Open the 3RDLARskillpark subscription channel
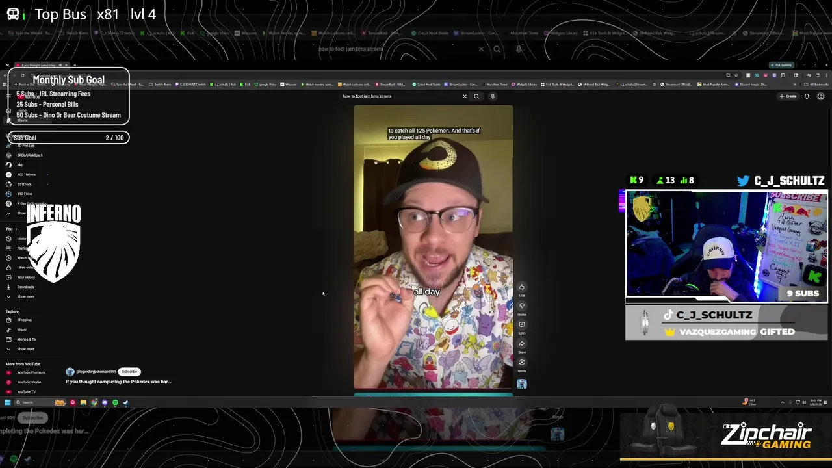Viewport: 832px width, 468px height. [x=25, y=155]
